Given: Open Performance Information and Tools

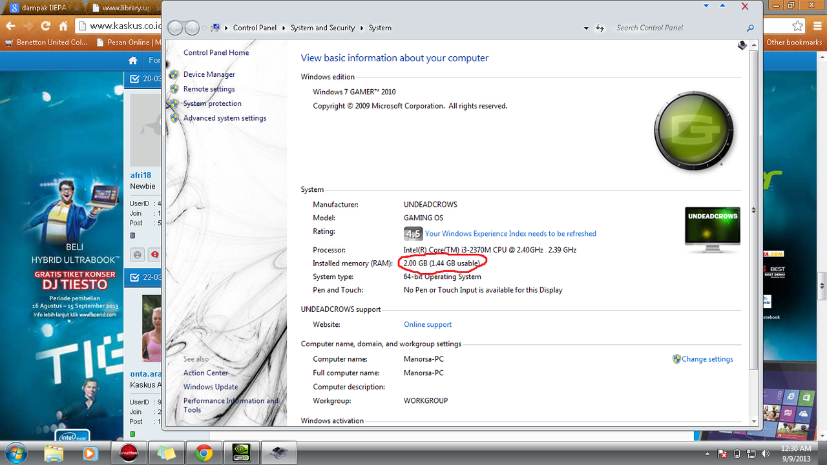Looking at the screenshot, I should click(231, 405).
